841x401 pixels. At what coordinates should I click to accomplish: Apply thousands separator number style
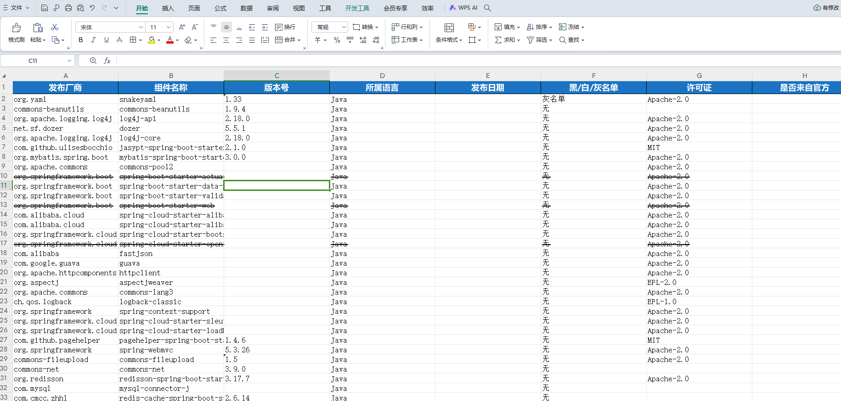[350, 40]
